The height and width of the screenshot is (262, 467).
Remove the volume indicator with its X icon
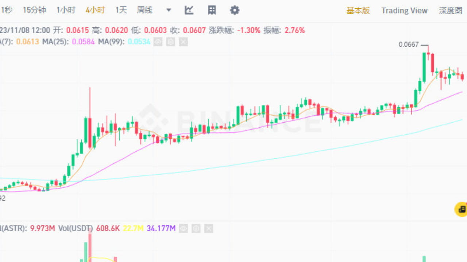(x=208, y=229)
